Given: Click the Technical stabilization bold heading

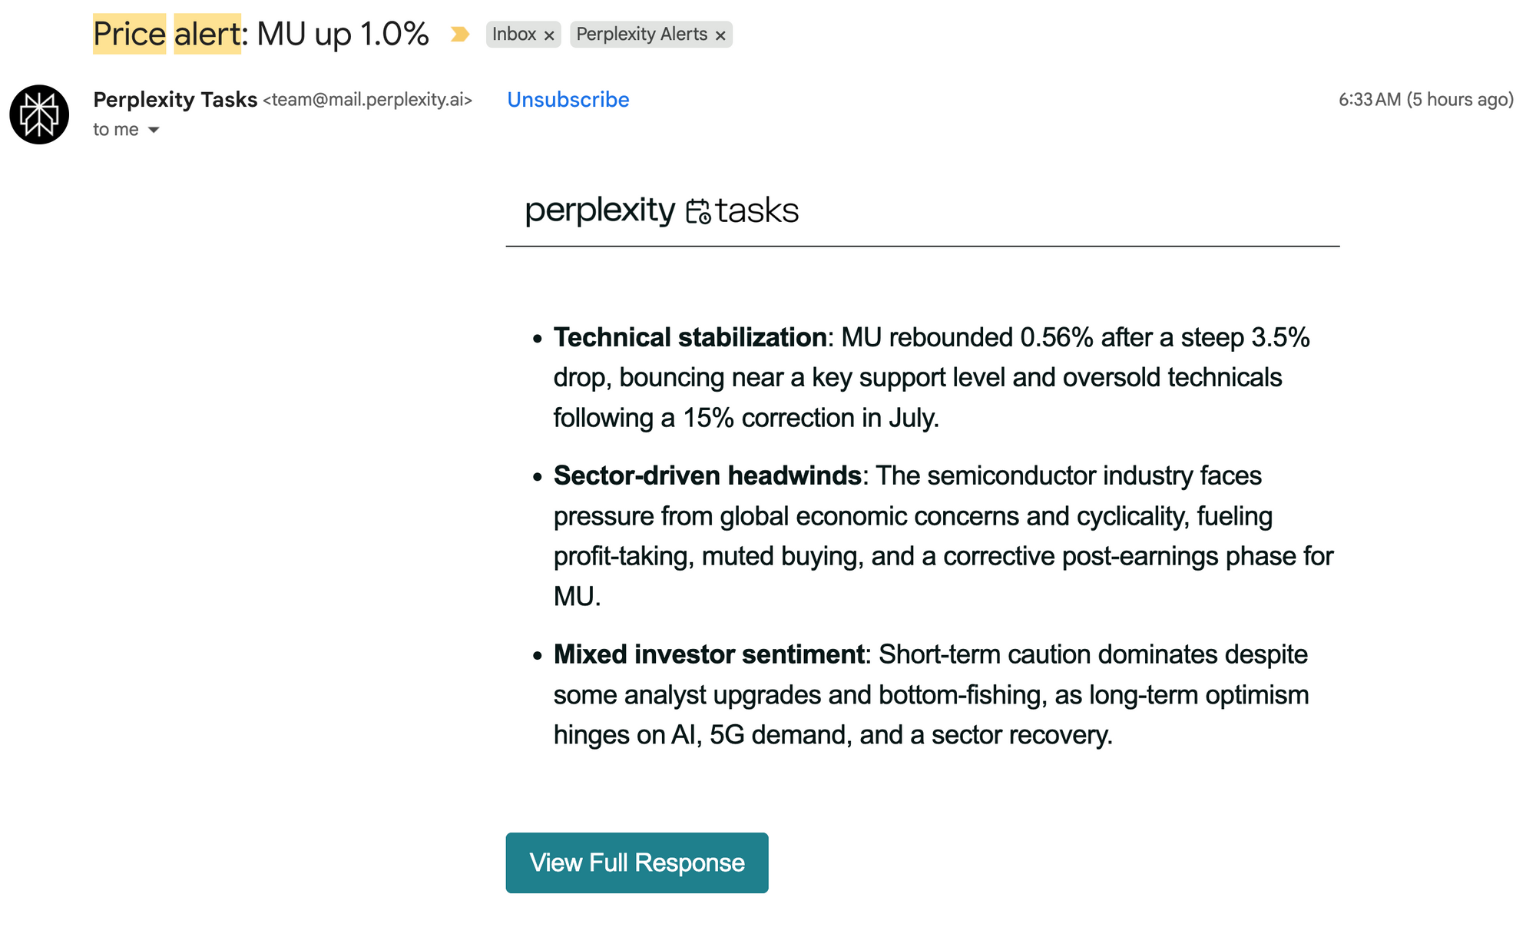Looking at the screenshot, I should coord(690,337).
